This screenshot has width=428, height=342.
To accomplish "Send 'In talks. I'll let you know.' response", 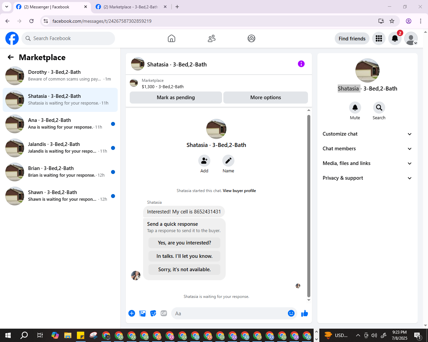I will (185, 256).
